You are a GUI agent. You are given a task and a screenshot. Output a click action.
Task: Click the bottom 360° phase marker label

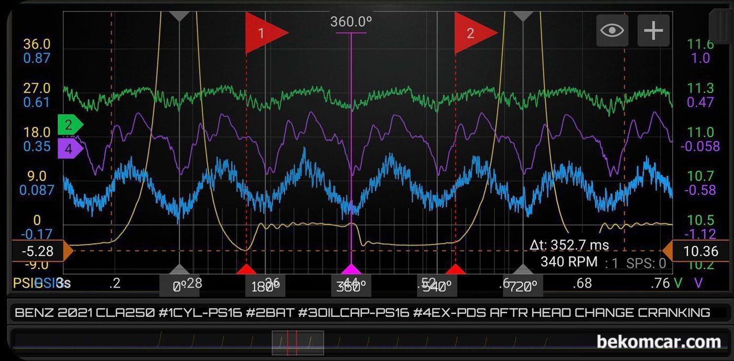pyautogui.click(x=351, y=286)
